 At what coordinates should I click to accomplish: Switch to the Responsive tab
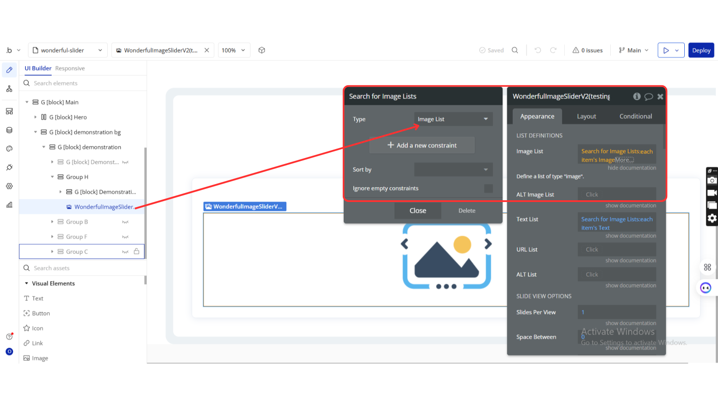[70, 68]
